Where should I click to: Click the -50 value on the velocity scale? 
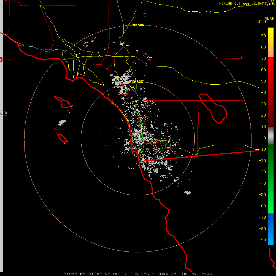point(262,195)
